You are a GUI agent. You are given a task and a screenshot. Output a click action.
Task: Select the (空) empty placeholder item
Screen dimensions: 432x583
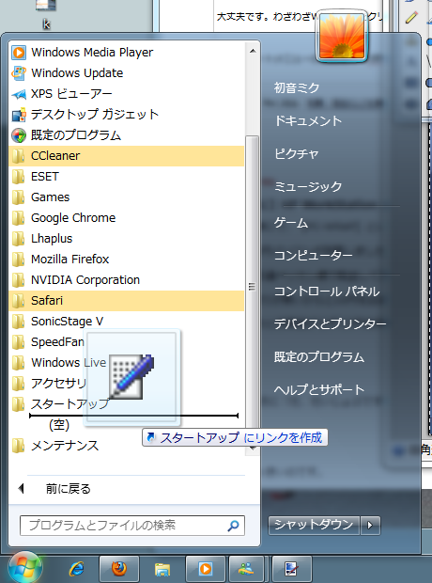[59, 425]
